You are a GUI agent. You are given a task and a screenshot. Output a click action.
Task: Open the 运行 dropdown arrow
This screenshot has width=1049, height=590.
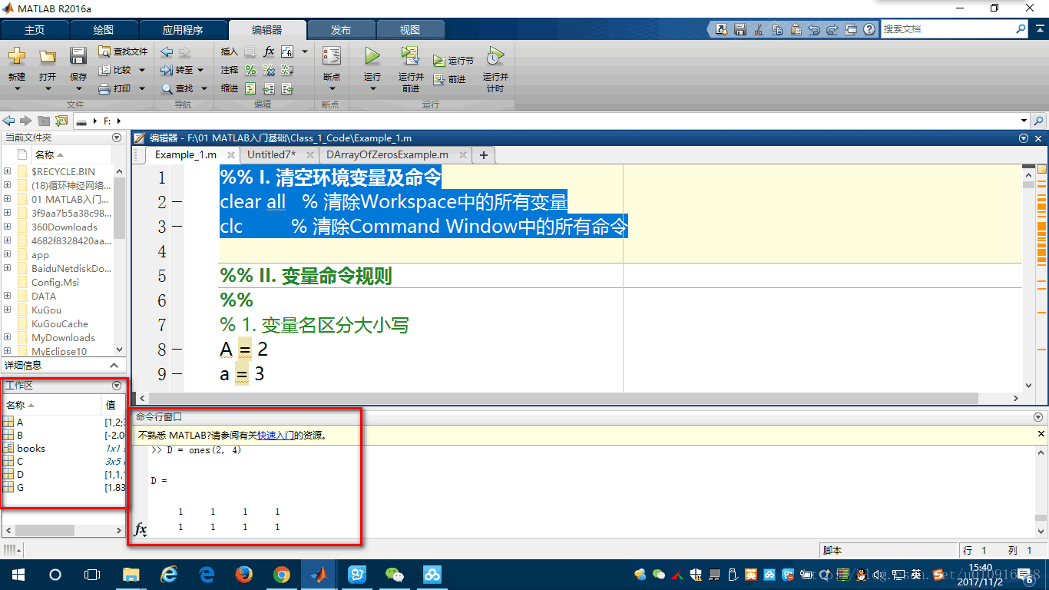pos(372,88)
